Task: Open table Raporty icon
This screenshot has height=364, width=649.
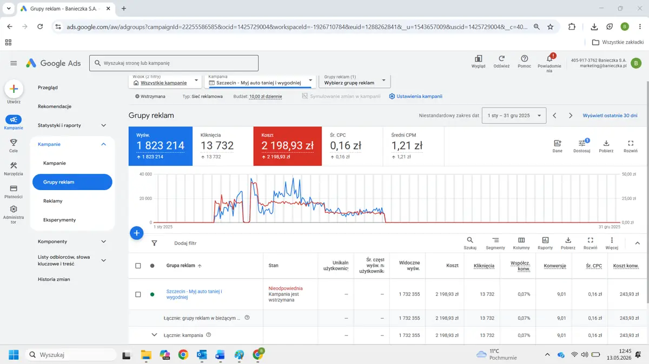Action: pyautogui.click(x=545, y=240)
